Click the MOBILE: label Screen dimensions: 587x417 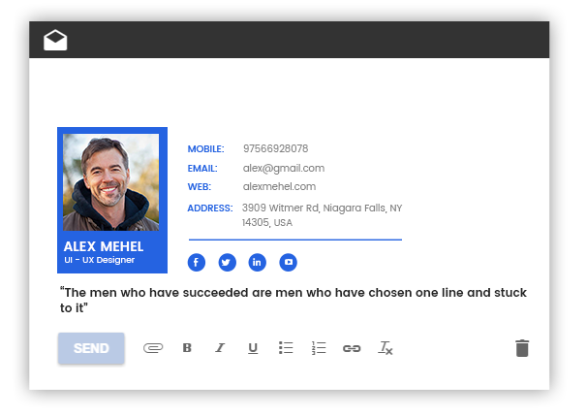206,149
